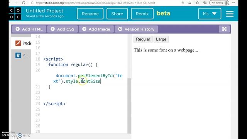This screenshot has height=139, width=247.
Task: Toggle fullscreen editor view icon
Action: pos(224,29)
